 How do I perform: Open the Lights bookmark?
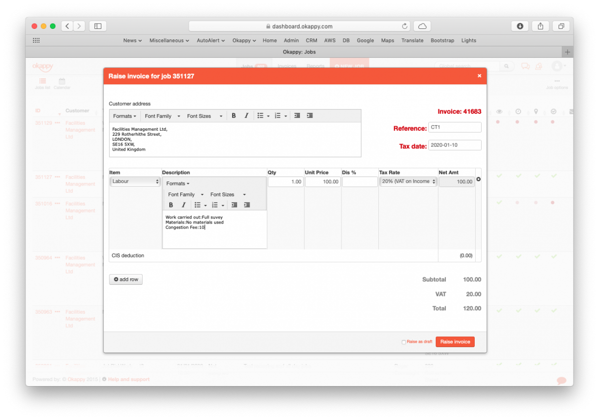click(x=469, y=40)
